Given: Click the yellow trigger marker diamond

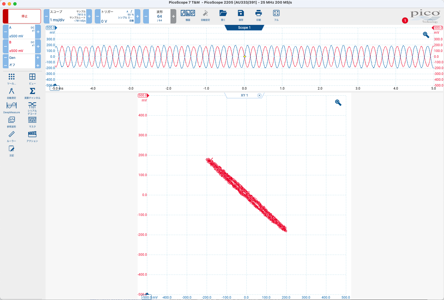Looking at the screenshot, I should 245,56.
